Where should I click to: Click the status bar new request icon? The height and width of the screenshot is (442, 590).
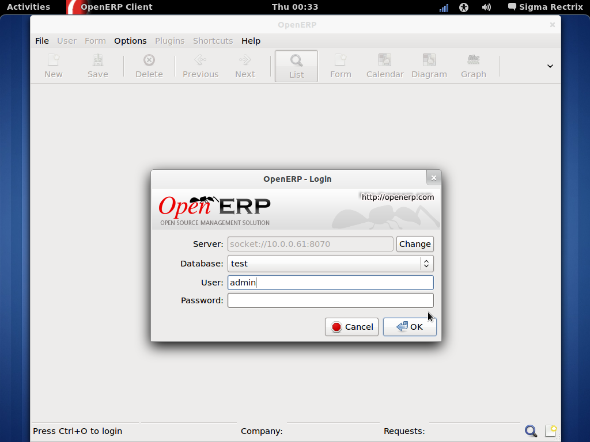click(551, 430)
